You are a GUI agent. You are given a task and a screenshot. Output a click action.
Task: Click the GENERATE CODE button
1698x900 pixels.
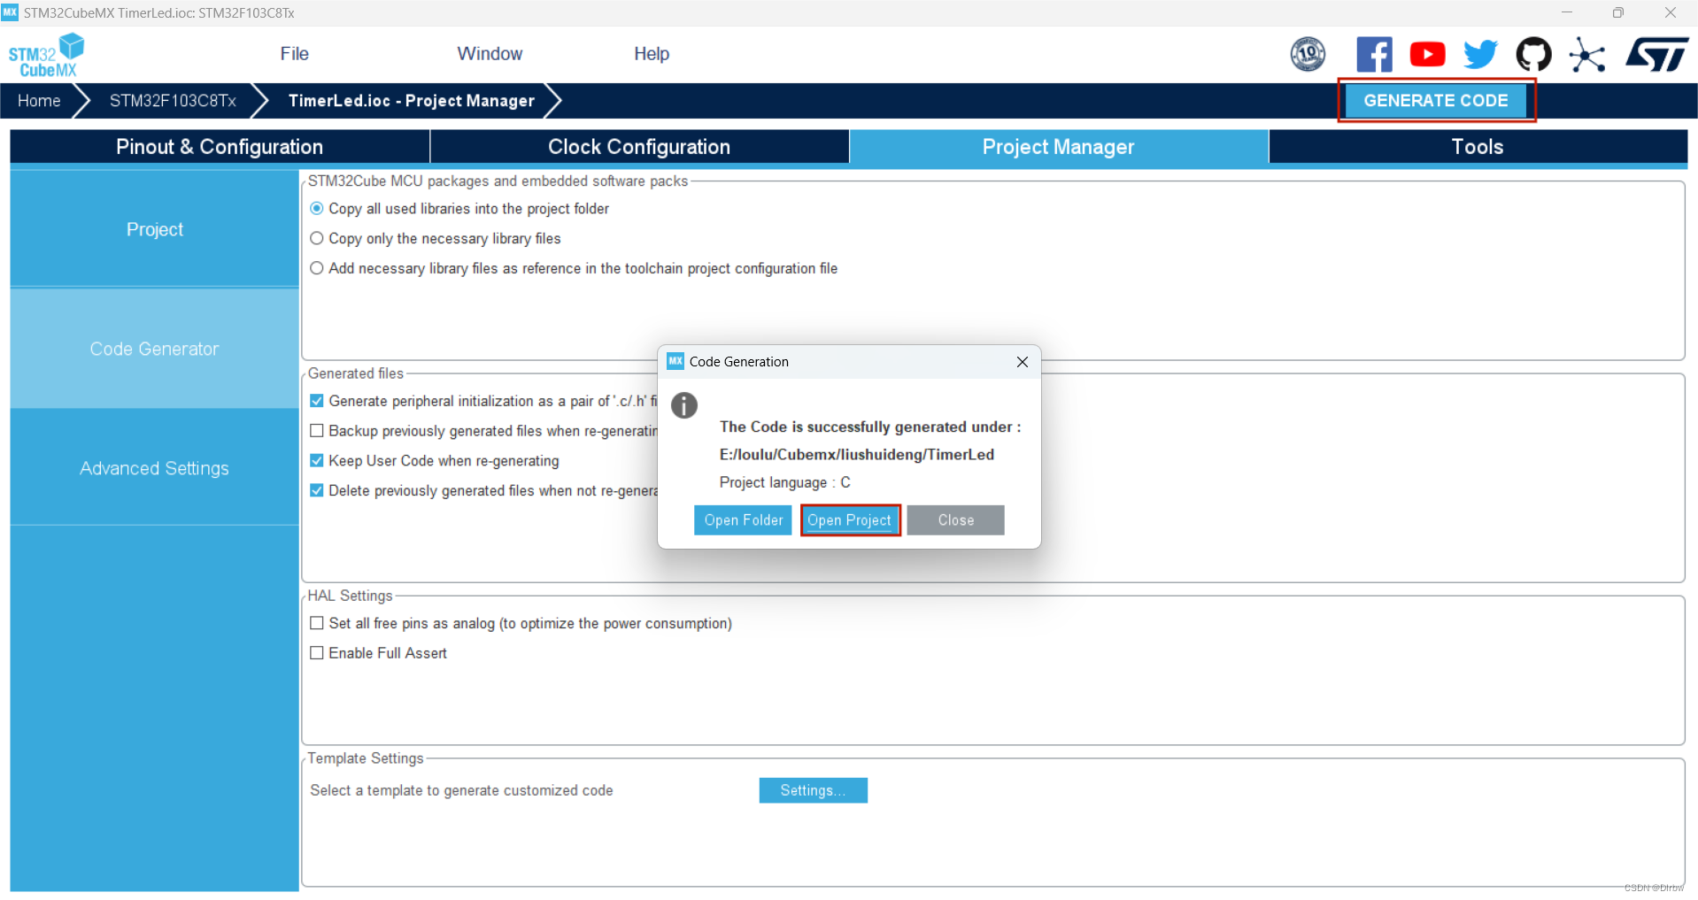coord(1436,101)
